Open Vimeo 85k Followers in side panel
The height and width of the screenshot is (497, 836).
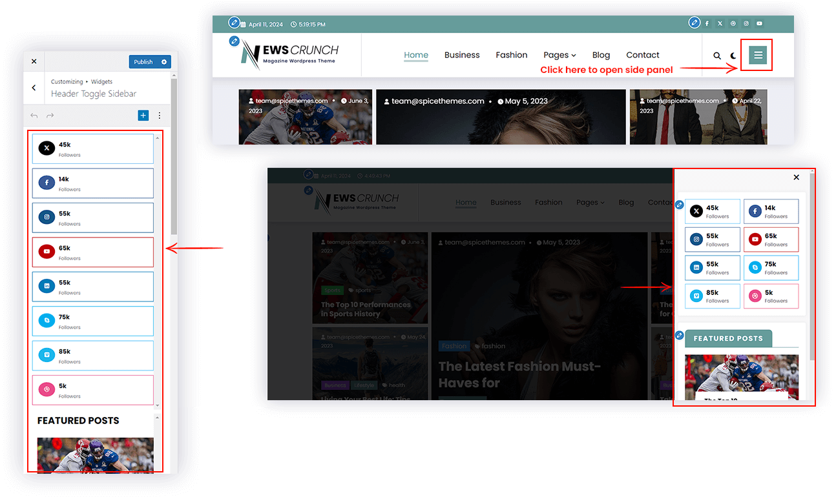[x=713, y=296]
